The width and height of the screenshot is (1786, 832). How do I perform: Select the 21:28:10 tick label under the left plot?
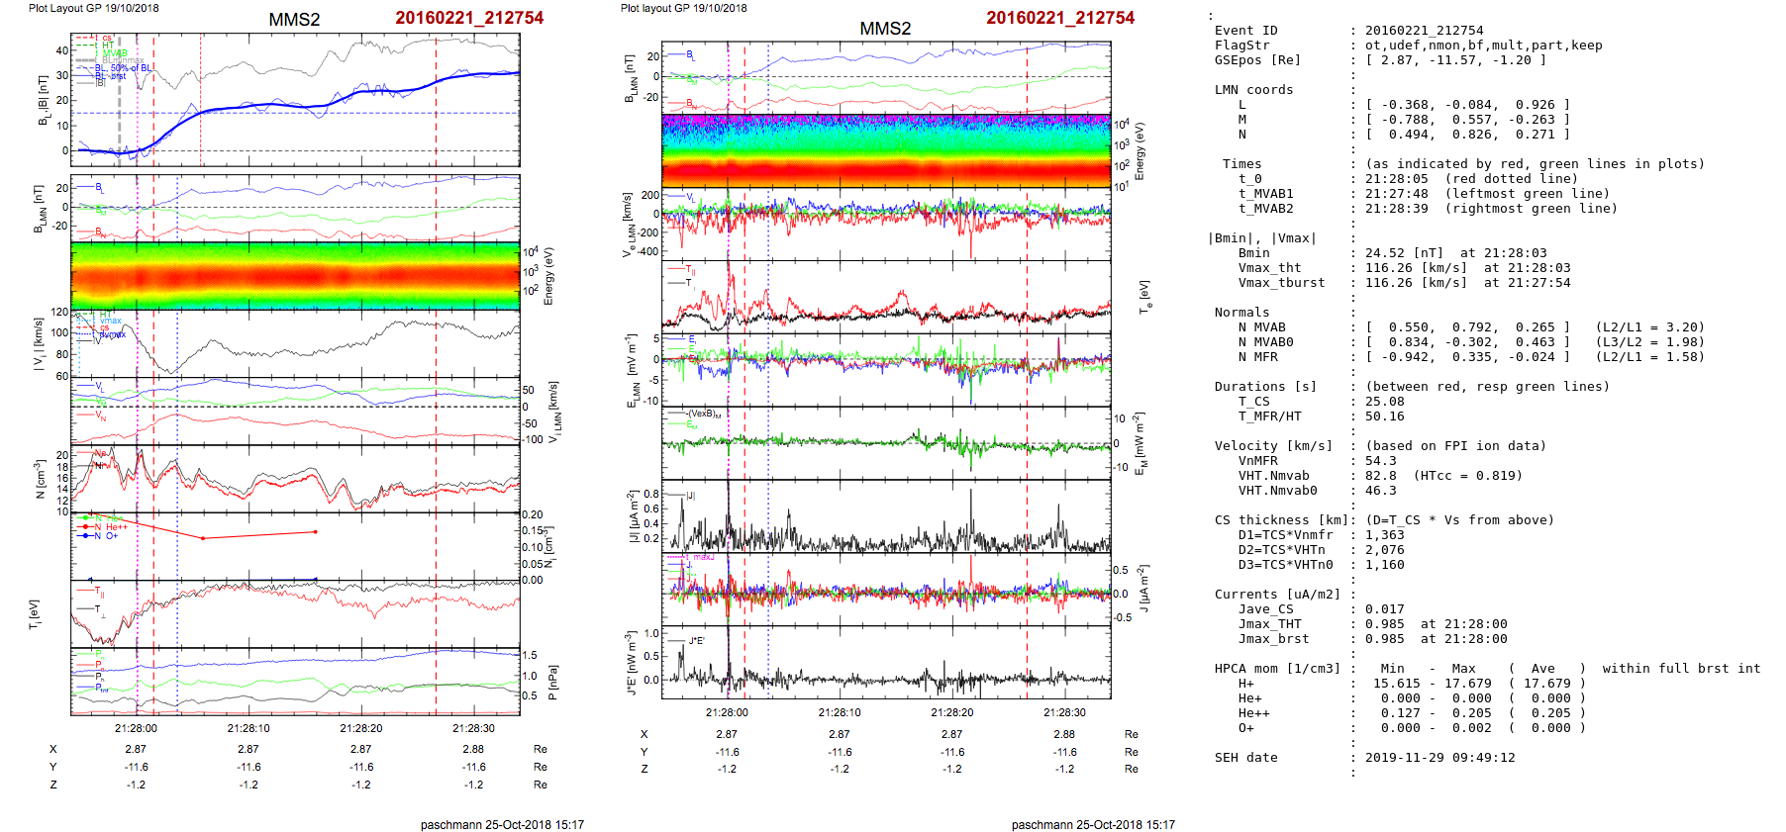pos(248,728)
